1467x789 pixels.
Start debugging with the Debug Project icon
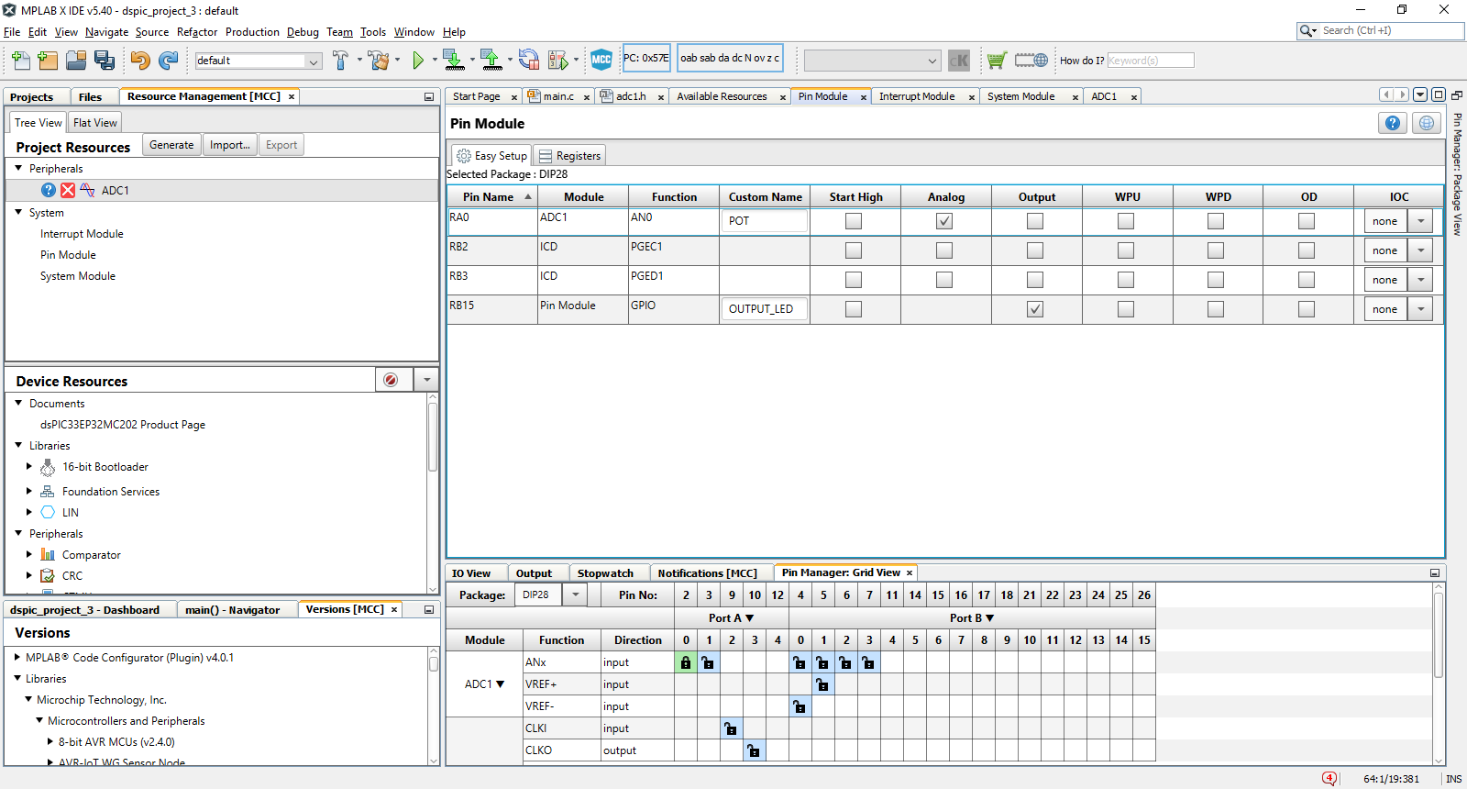coord(558,61)
